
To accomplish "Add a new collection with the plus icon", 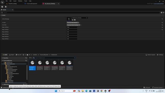I will coord(24,84).
